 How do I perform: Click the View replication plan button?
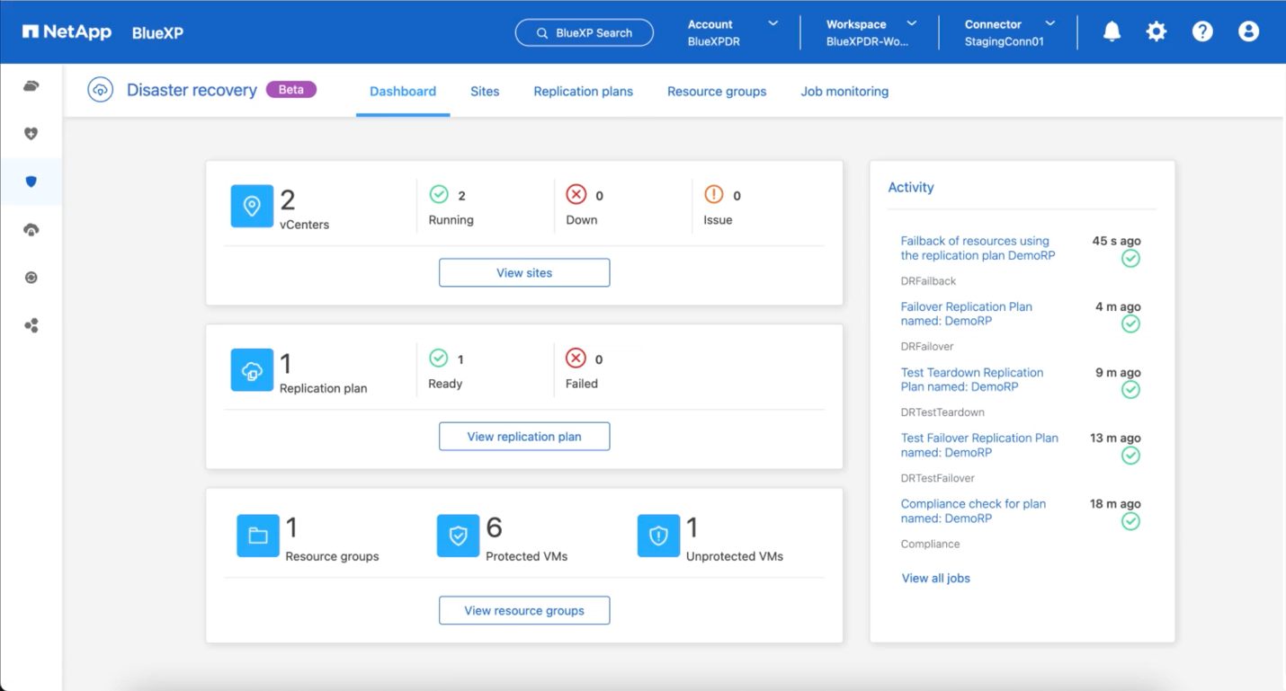coord(524,437)
